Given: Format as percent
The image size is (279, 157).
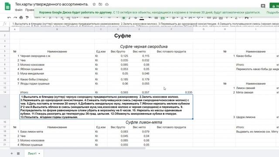Looking at the screenshot, I should click(x=56, y=17).
